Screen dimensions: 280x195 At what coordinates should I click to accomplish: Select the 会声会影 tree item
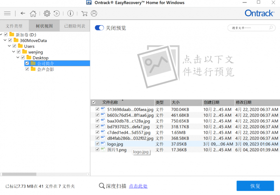(46, 69)
